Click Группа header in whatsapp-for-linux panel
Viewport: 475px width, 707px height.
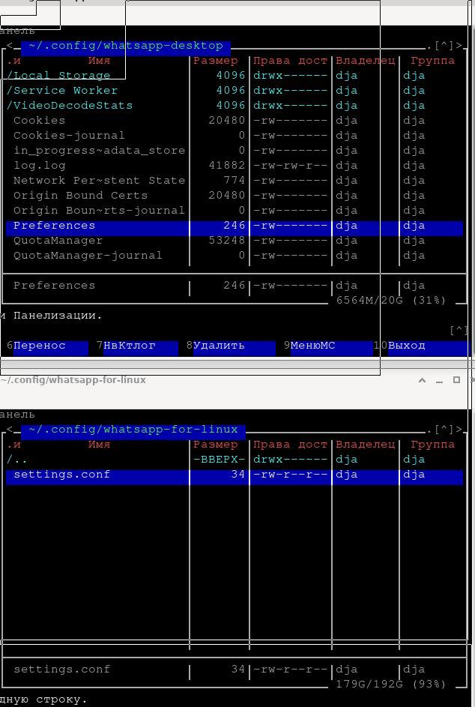(x=432, y=445)
